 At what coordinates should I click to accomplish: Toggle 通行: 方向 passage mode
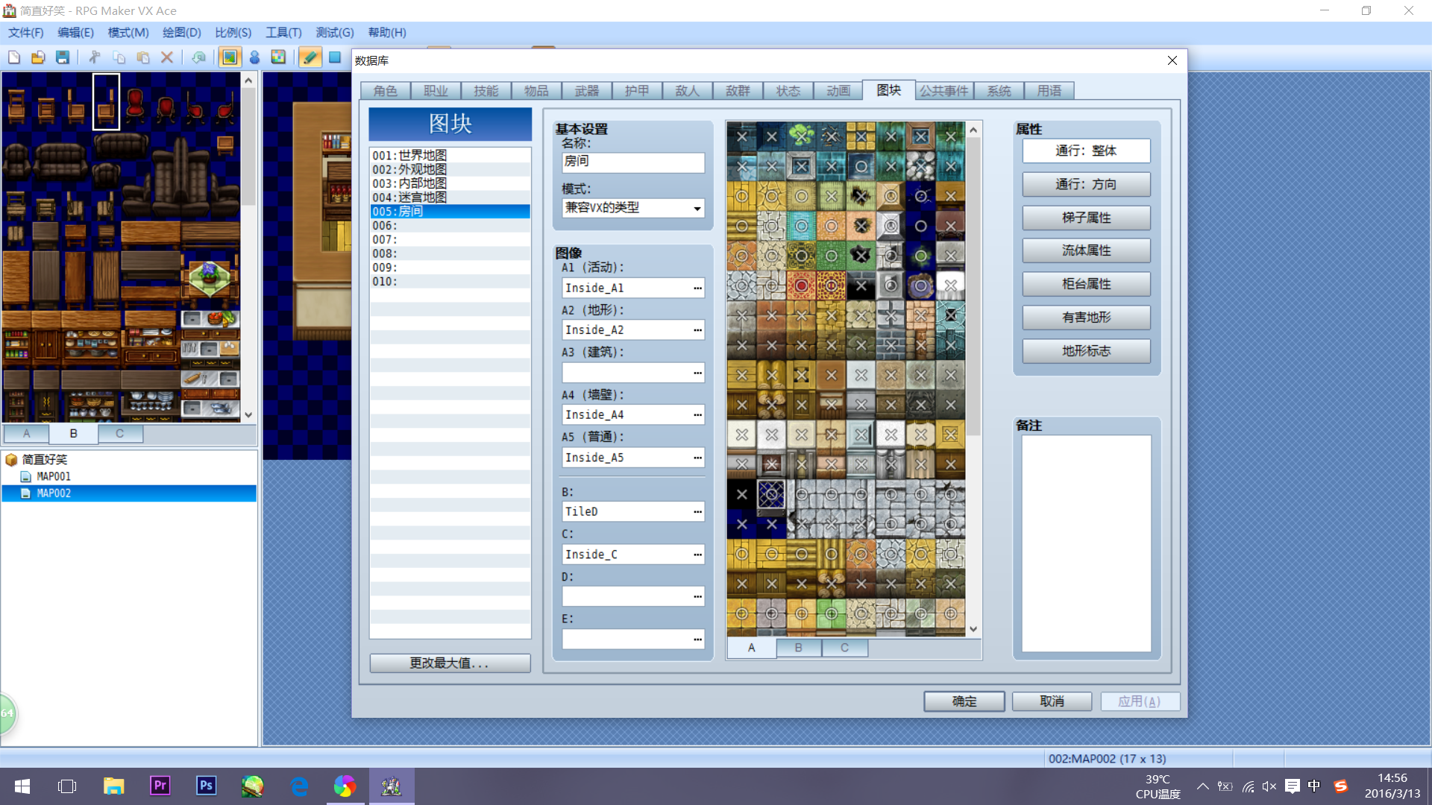pos(1086,184)
